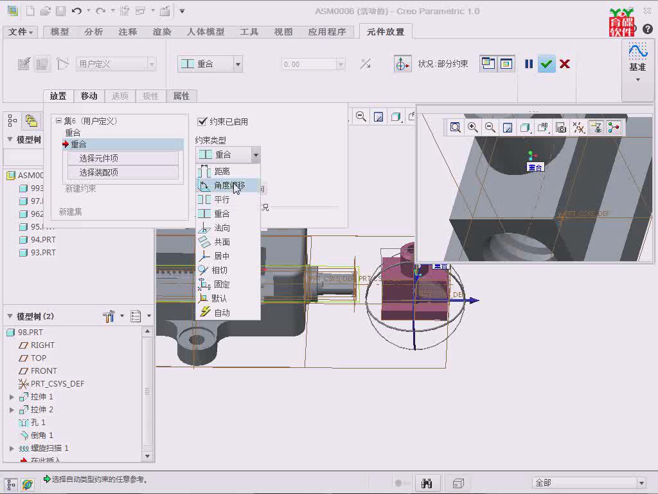Show component in assembly window toggle
The height and width of the screenshot is (494, 658).
[506, 64]
